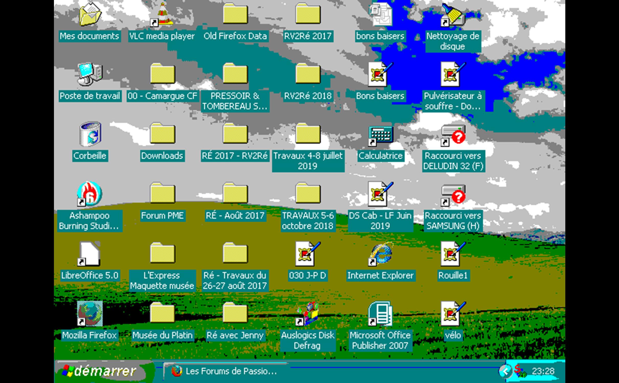Image resolution: width=619 pixels, height=383 pixels.
Task: Open the Musée du Platin folder
Action: [162, 313]
